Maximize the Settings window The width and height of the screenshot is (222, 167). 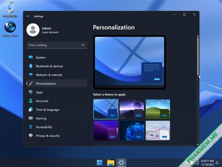pyautogui.click(x=185, y=14)
